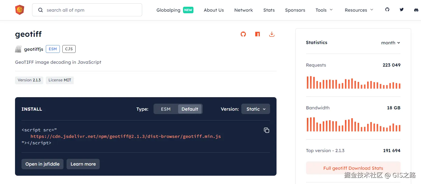Screen dimensions: 421x184
Task: Click Open in jsfiddle button
Action: pos(42,164)
